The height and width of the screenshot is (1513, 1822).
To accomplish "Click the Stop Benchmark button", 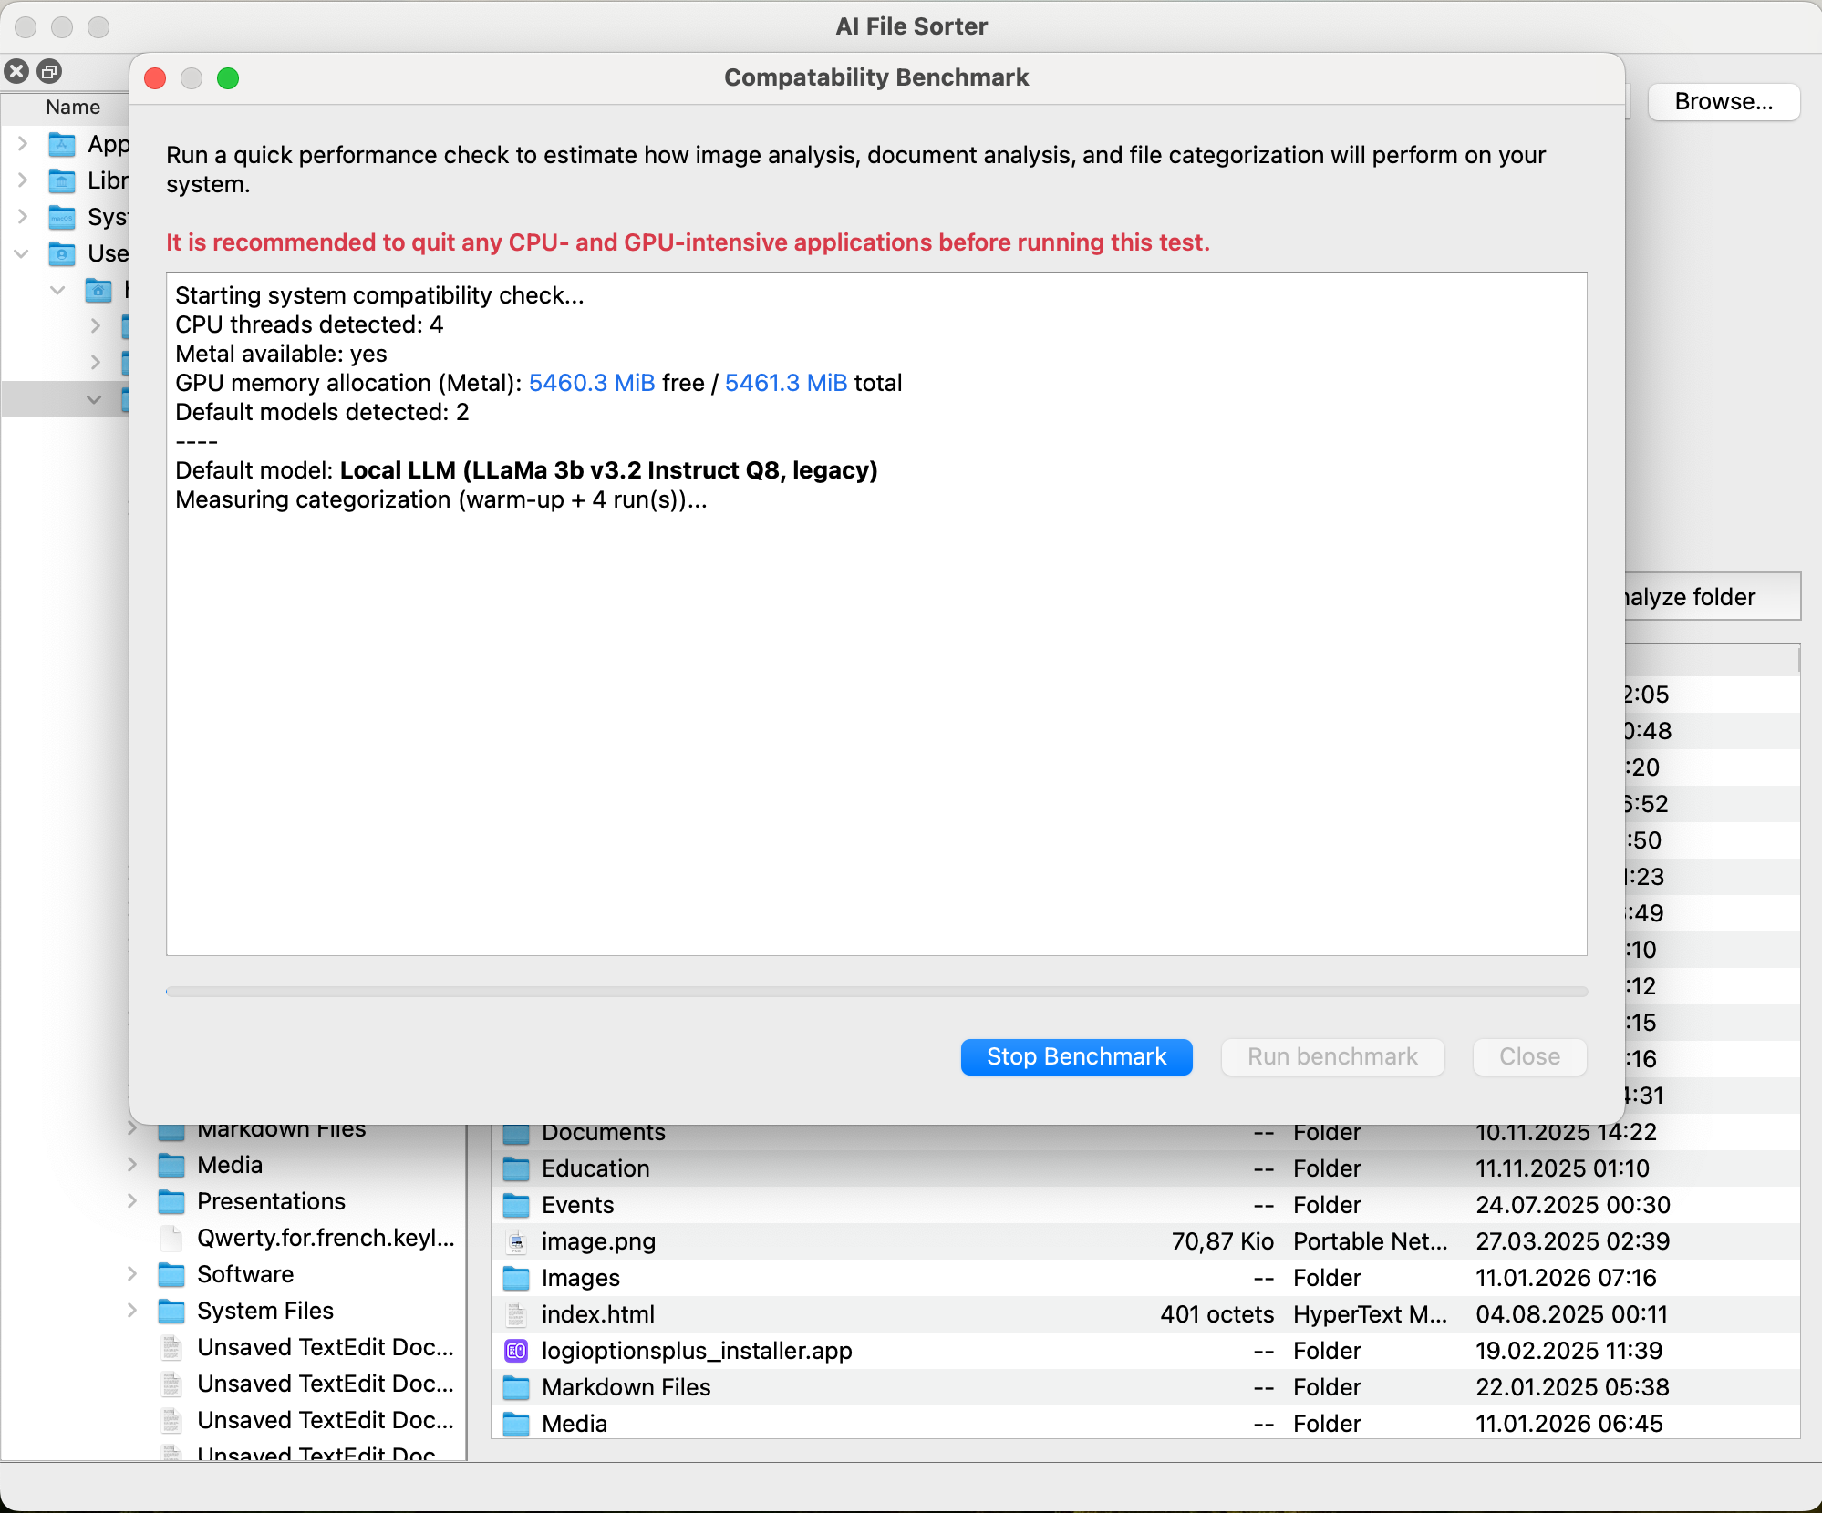I will (x=1076, y=1056).
